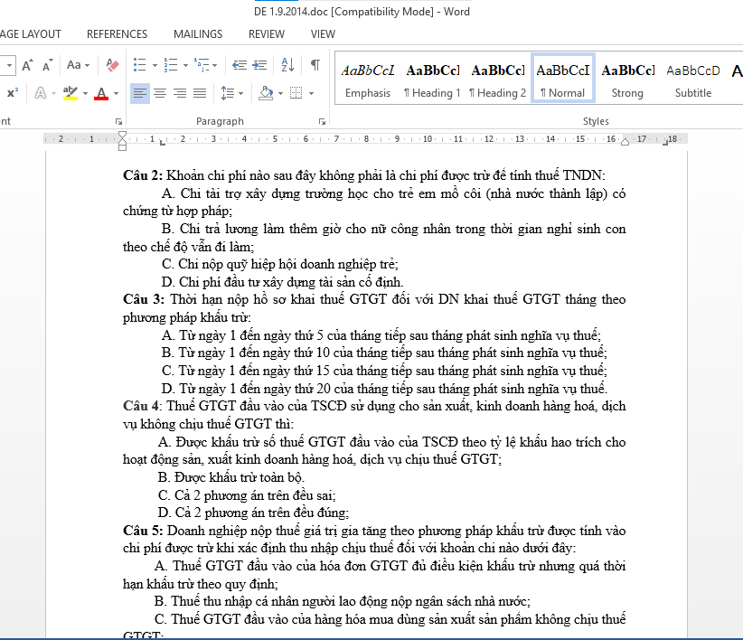The image size is (743, 640).
Task: Open highlight color dropdown arrow
Action: click(85, 93)
